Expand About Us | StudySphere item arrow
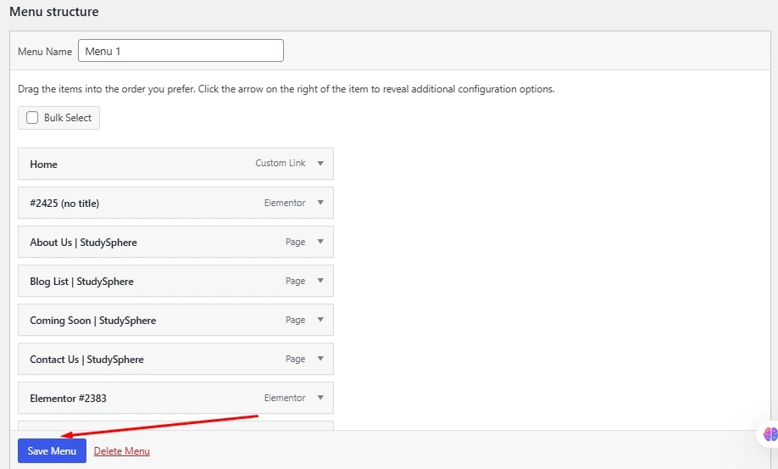 (x=320, y=242)
